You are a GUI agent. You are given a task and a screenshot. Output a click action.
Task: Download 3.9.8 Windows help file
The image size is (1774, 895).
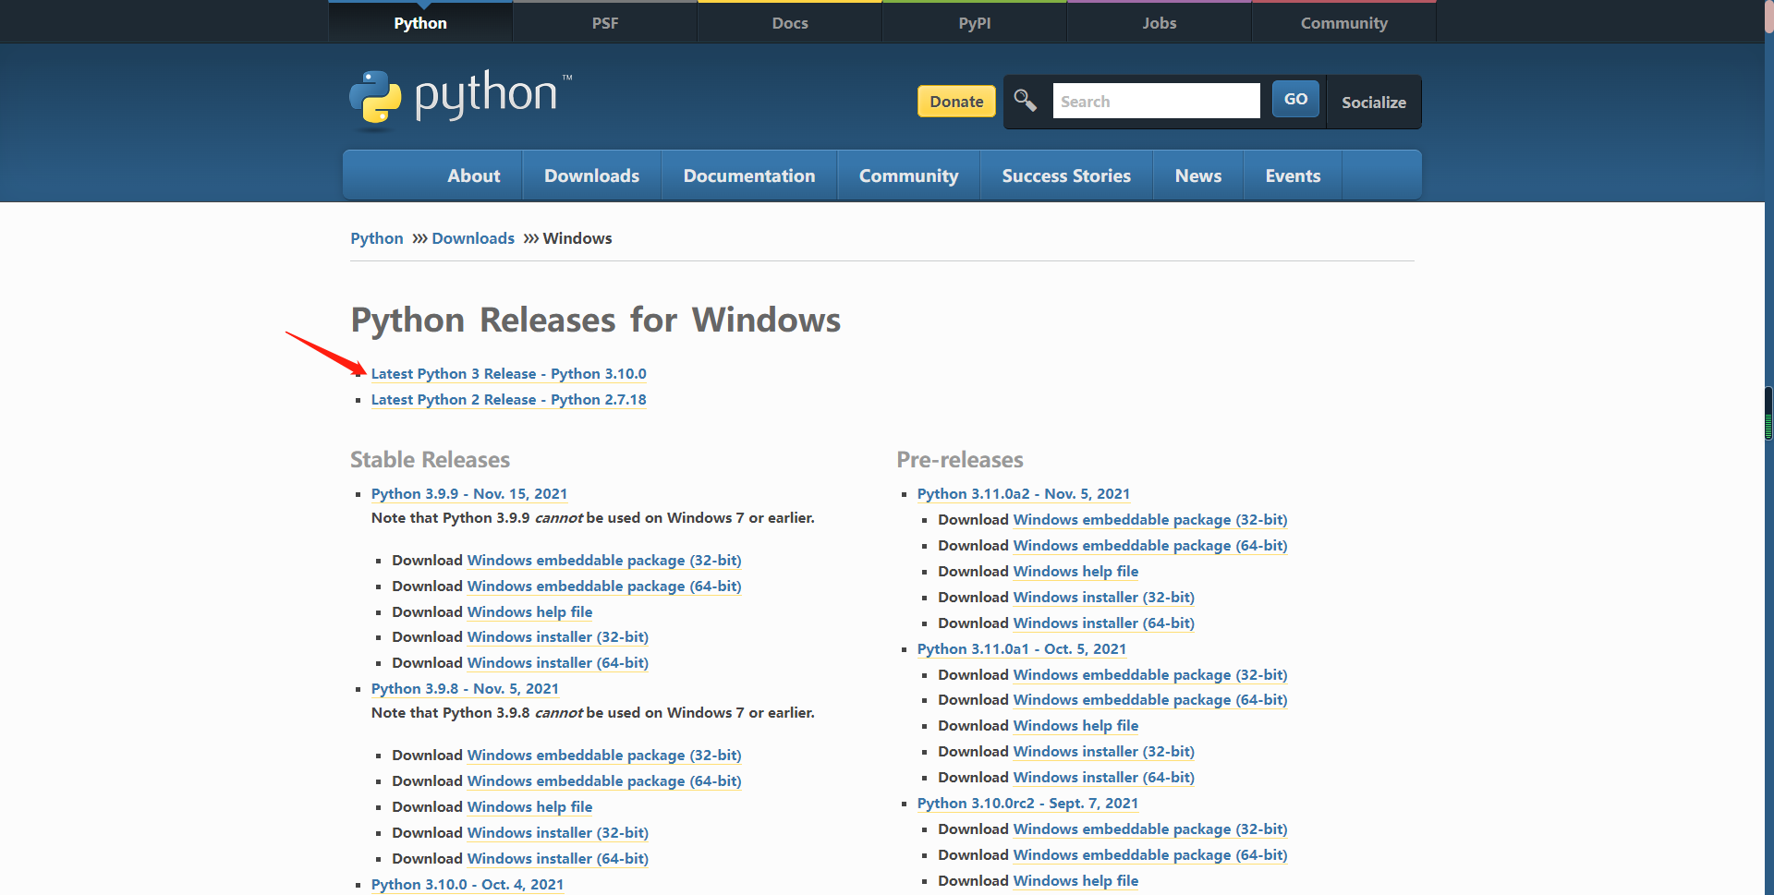point(529,807)
